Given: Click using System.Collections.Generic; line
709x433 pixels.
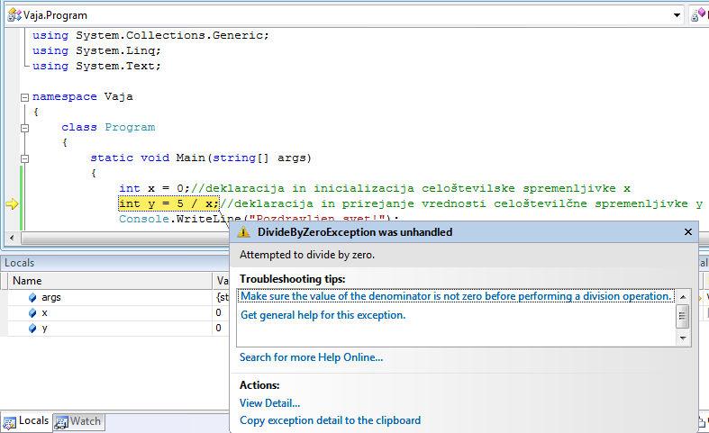Looking at the screenshot, I should click(x=150, y=35).
